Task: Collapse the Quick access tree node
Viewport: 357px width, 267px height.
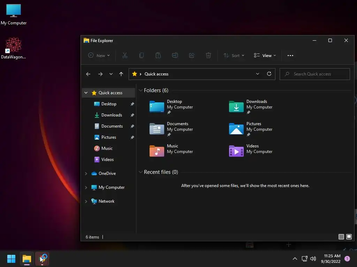Action: 86,92
